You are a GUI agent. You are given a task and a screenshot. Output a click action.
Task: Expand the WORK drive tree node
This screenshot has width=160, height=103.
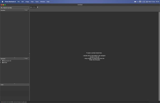(x=1, y=63)
